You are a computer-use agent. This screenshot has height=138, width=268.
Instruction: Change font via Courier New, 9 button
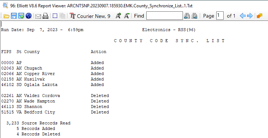[x=90, y=16]
